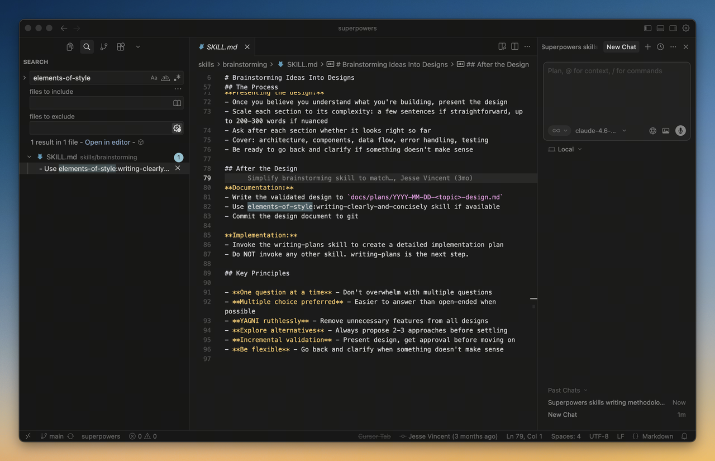
Task: Click the attach image icon in chat
Action: [x=666, y=131]
